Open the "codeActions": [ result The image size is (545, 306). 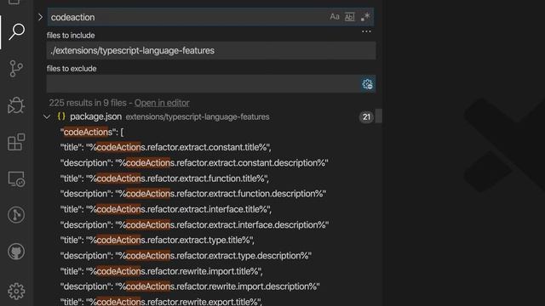point(92,133)
